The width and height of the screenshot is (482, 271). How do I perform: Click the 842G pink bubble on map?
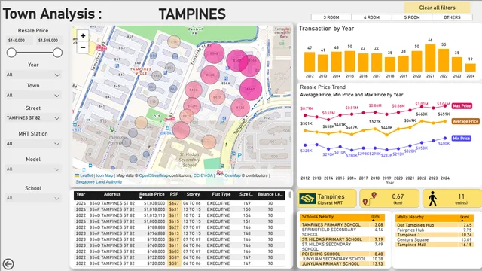(x=194, y=90)
